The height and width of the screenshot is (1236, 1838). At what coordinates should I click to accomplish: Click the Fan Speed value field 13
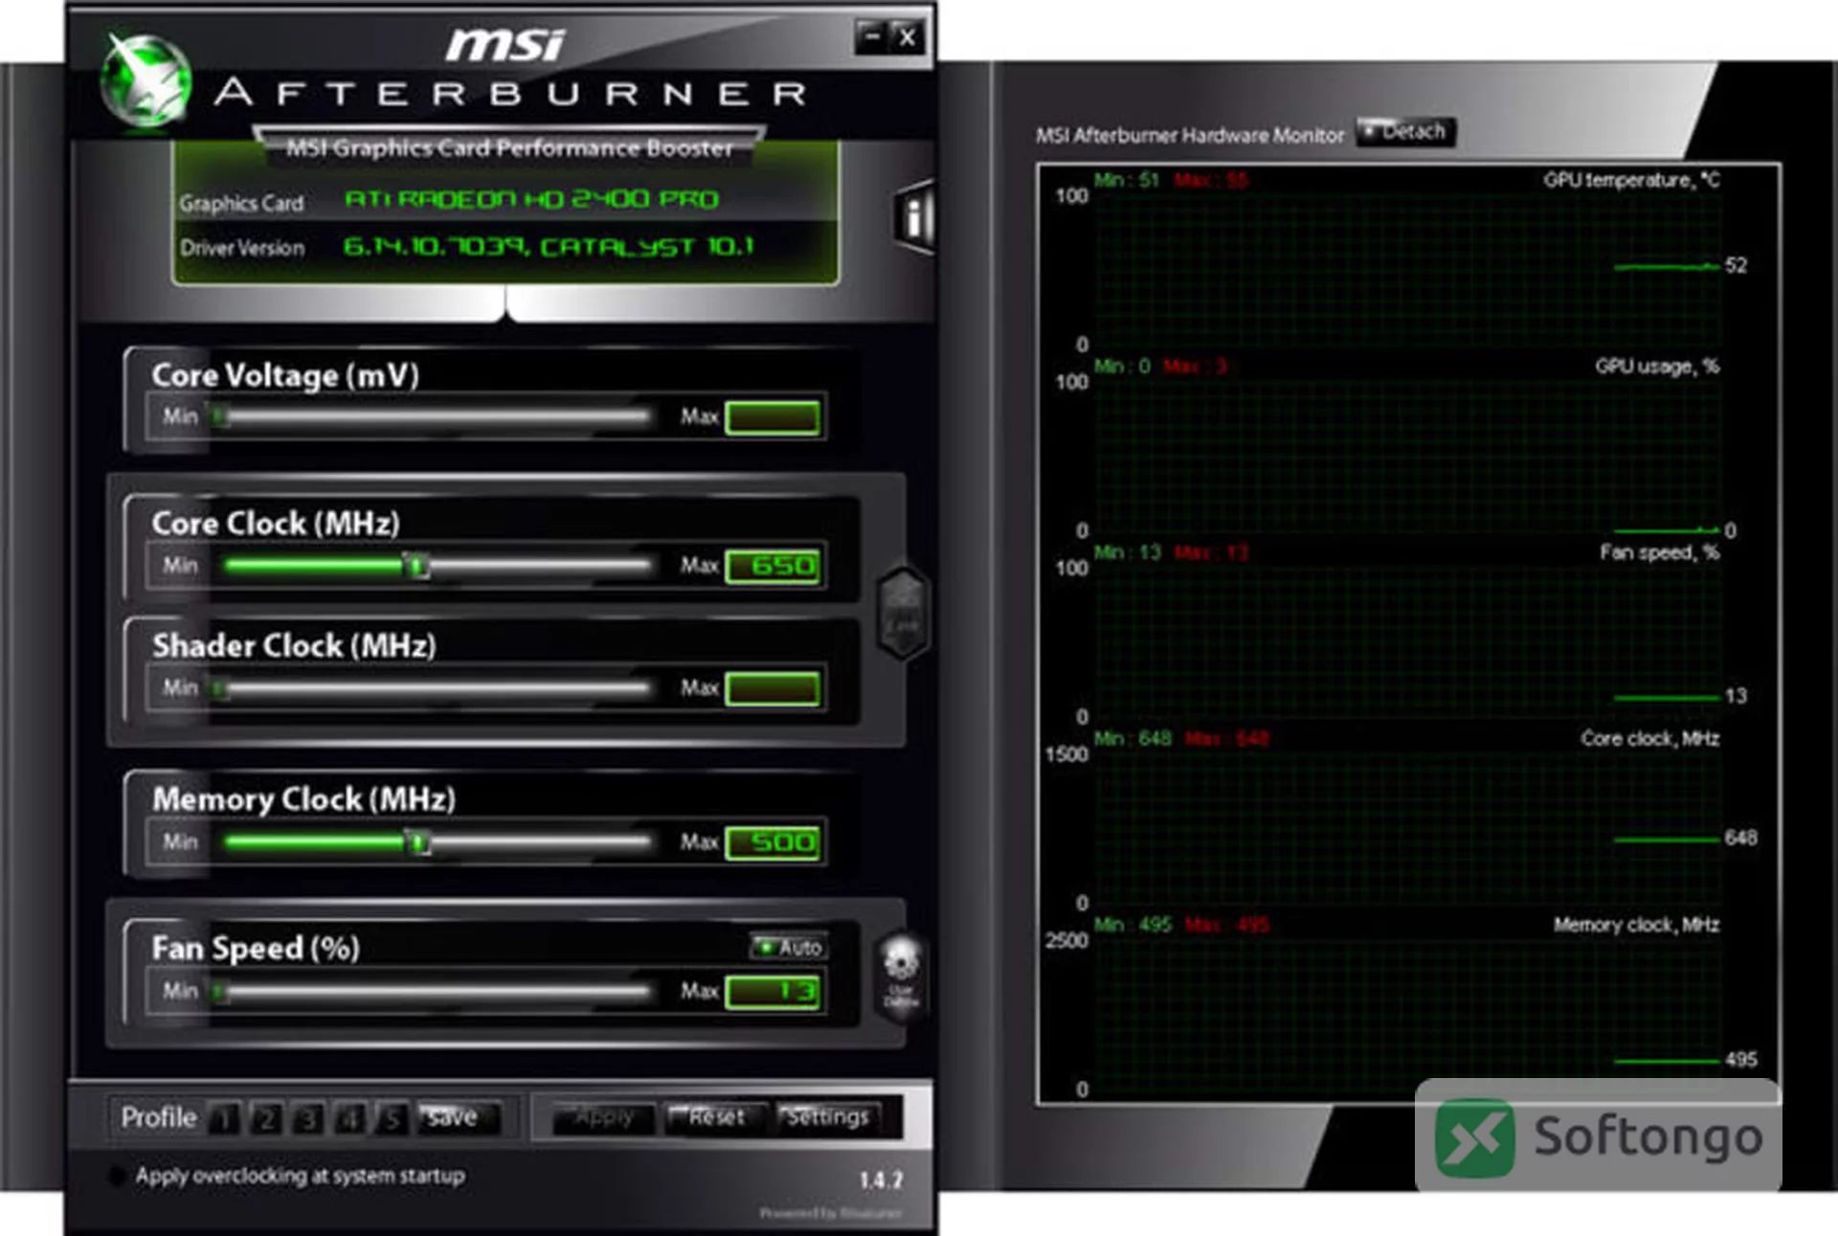click(773, 992)
